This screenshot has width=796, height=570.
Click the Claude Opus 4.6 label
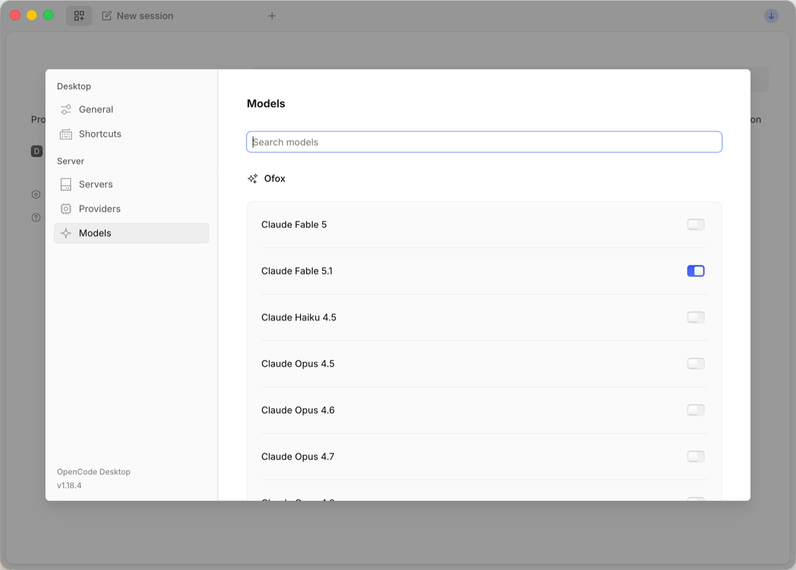pos(298,410)
